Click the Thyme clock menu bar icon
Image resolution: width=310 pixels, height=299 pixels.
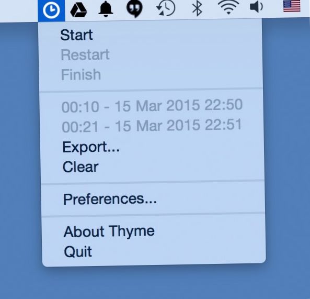point(51,10)
